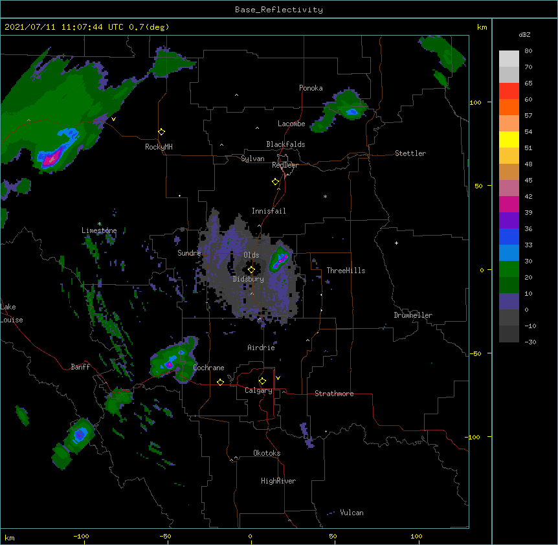Click the yellow V marker northwest of RockyMH
The image size is (558, 545).
[x=113, y=119]
